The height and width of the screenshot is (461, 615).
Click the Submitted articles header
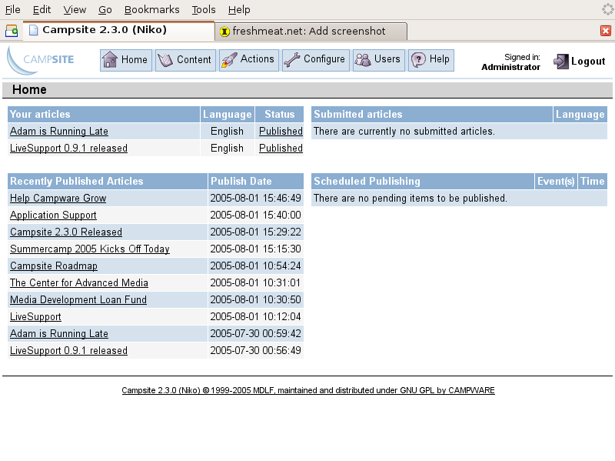click(432, 114)
